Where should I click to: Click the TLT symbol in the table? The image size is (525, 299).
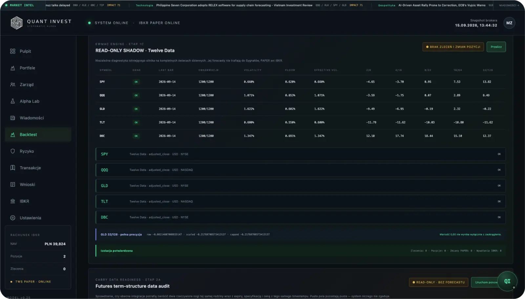coord(102,122)
